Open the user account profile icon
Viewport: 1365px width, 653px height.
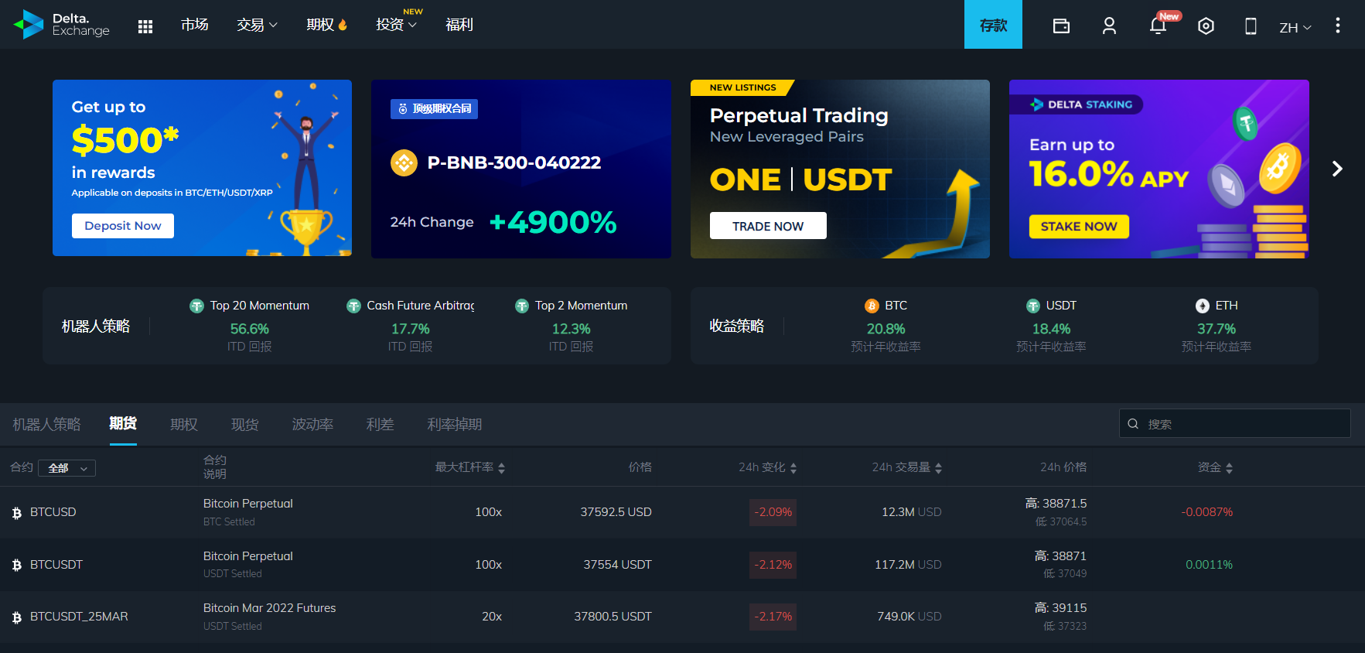coord(1109,26)
